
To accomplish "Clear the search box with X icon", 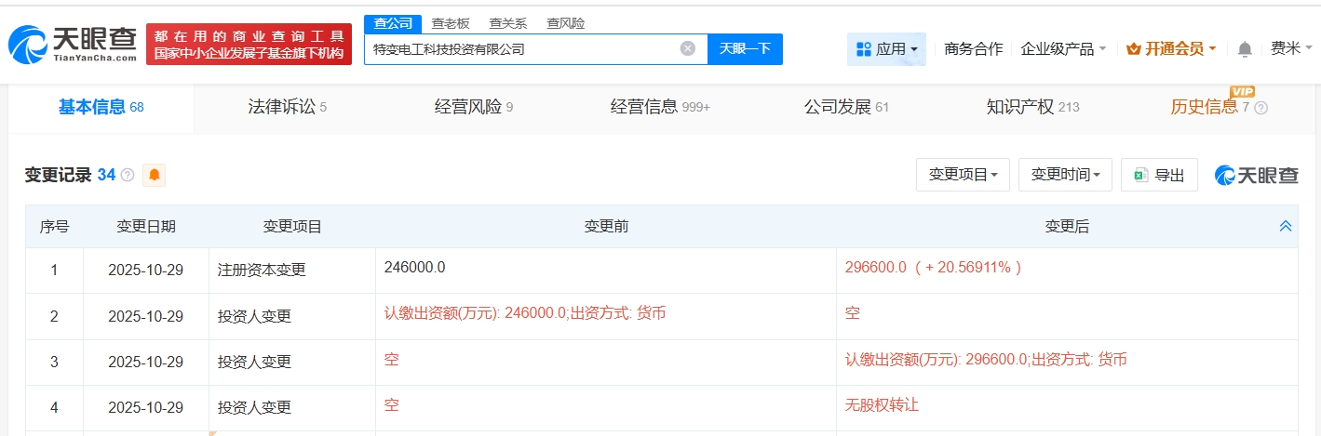I will [687, 49].
